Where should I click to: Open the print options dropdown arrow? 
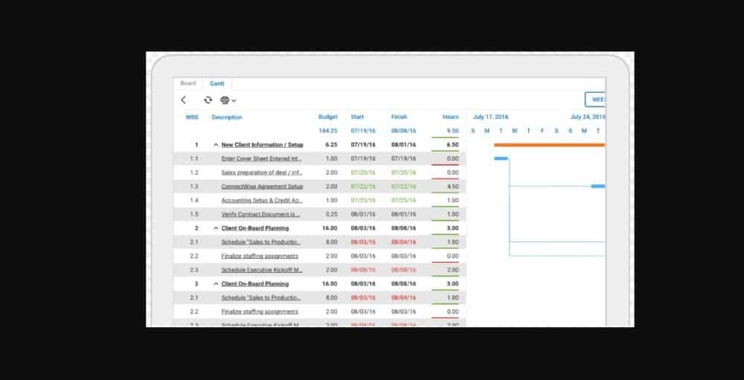coord(234,100)
